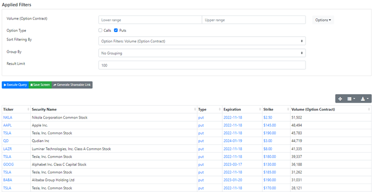Select Luminar Technologies name cell
Screen dimensions: 372x192
pyautogui.click(x=114, y=149)
